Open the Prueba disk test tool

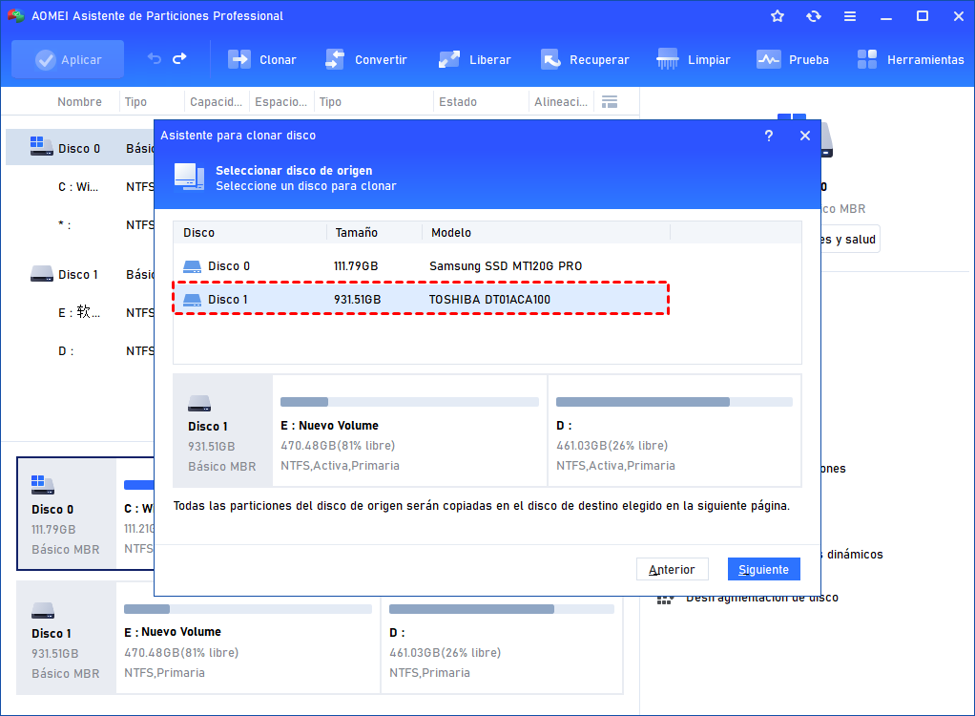coord(769,59)
